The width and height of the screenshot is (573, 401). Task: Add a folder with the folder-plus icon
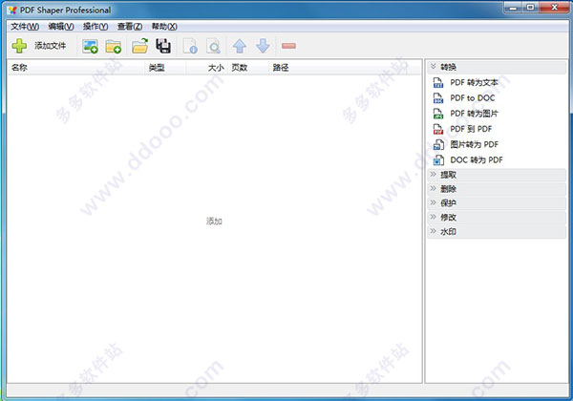114,47
